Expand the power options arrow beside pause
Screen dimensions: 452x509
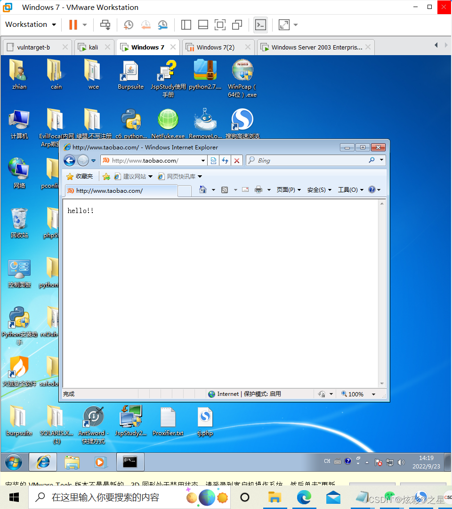85,25
